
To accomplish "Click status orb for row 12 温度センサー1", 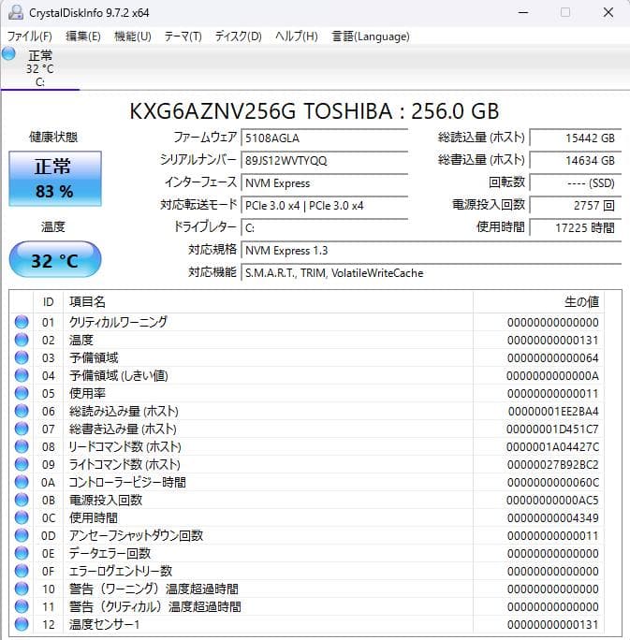I will tap(22, 624).
